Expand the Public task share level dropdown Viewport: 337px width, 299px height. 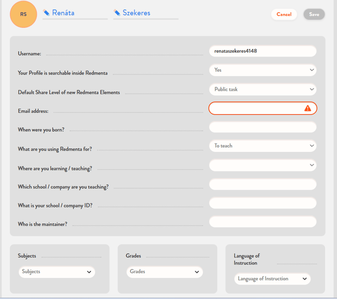click(263, 90)
